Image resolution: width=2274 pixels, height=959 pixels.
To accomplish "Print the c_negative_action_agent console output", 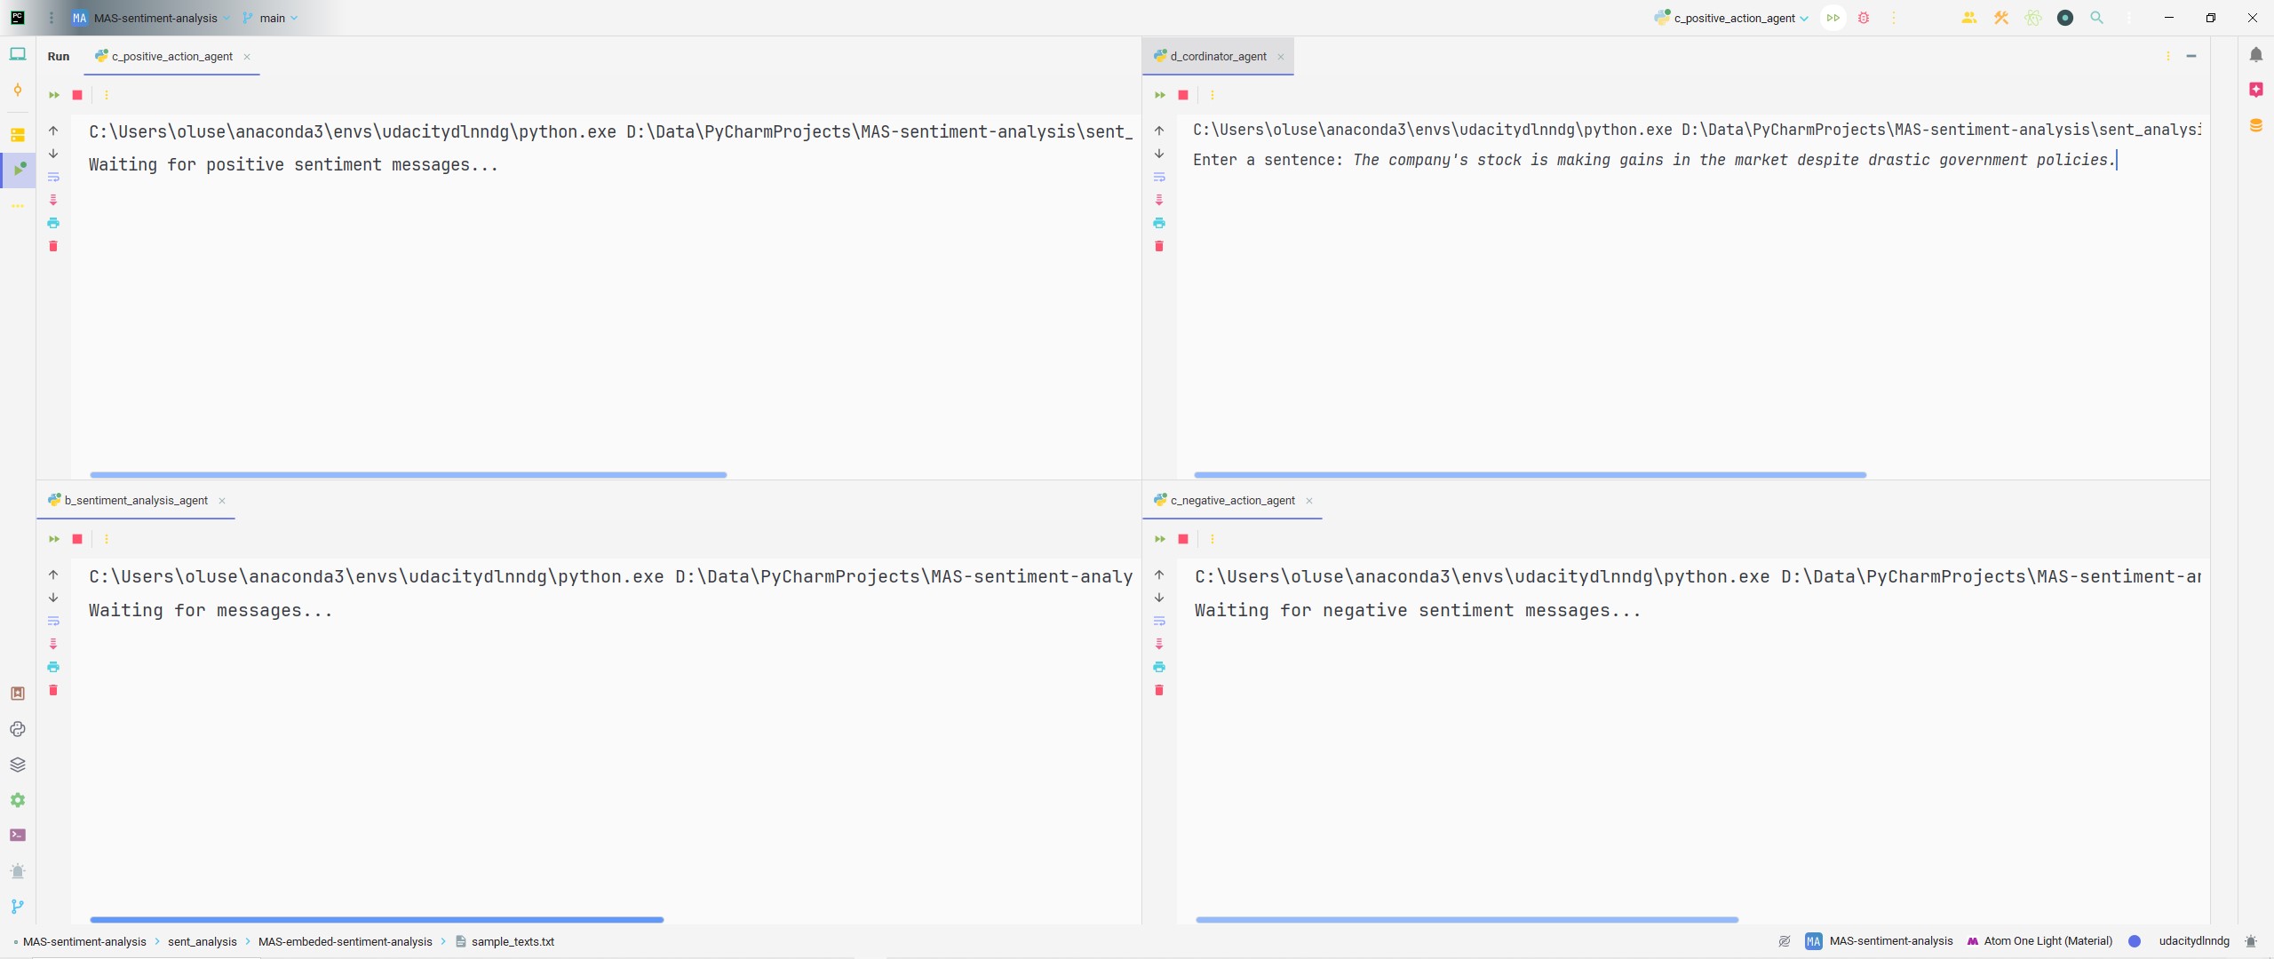I will [x=1159, y=667].
